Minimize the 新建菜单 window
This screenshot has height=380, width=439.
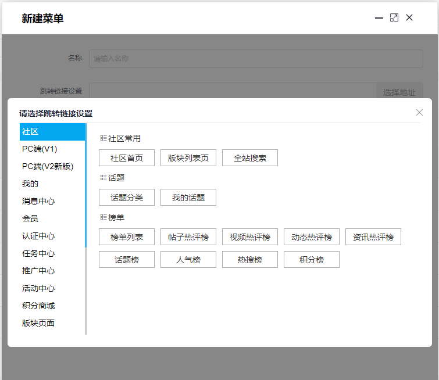[379, 18]
